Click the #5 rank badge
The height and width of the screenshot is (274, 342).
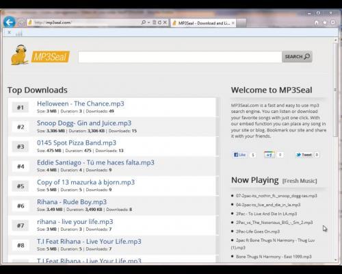pyautogui.click(x=21, y=186)
